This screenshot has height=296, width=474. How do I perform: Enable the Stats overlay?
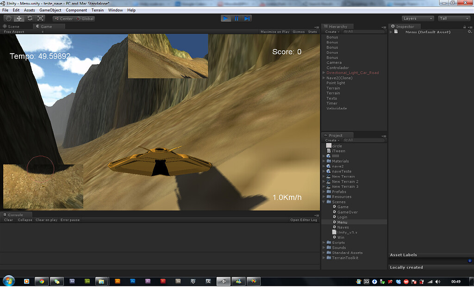pos(312,31)
